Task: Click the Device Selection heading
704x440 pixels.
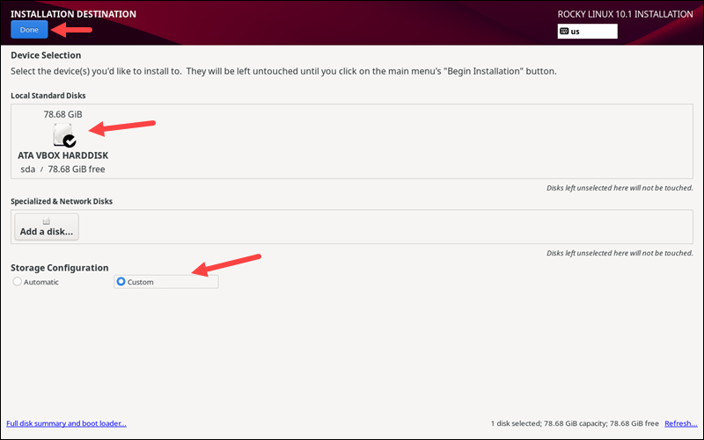Action: [x=46, y=55]
